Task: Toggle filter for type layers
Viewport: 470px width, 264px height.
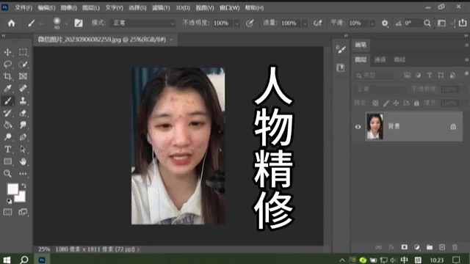Action: click(429, 75)
